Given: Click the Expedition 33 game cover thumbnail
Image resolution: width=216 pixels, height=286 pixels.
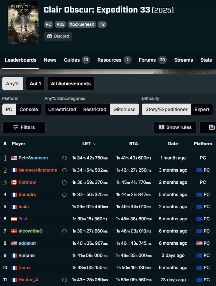Looking at the screenshot, I should coord(23,23).
